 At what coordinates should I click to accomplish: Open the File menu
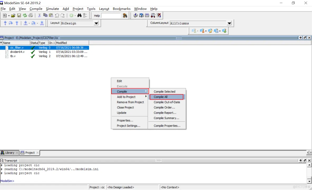pos(3,9)
